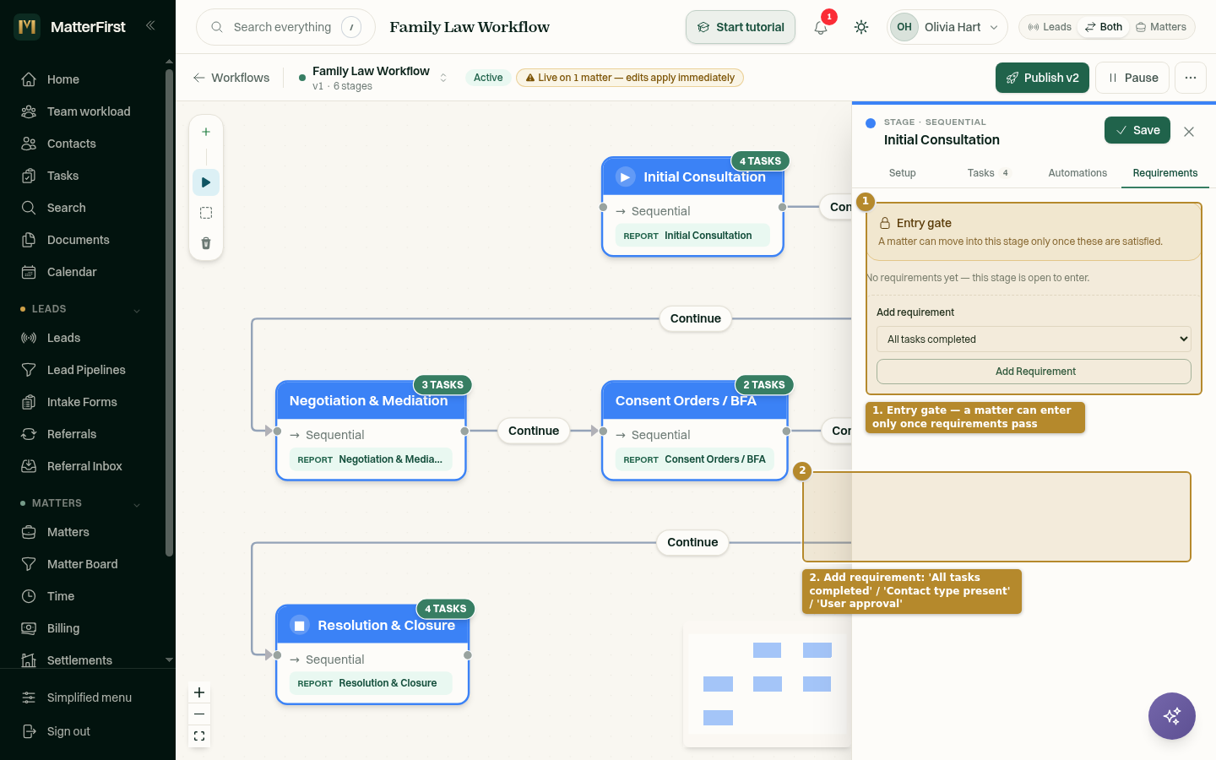Click Start tutorial
Image resolution: width=1216 pixels, height=760 pixels.
point(741,27)
